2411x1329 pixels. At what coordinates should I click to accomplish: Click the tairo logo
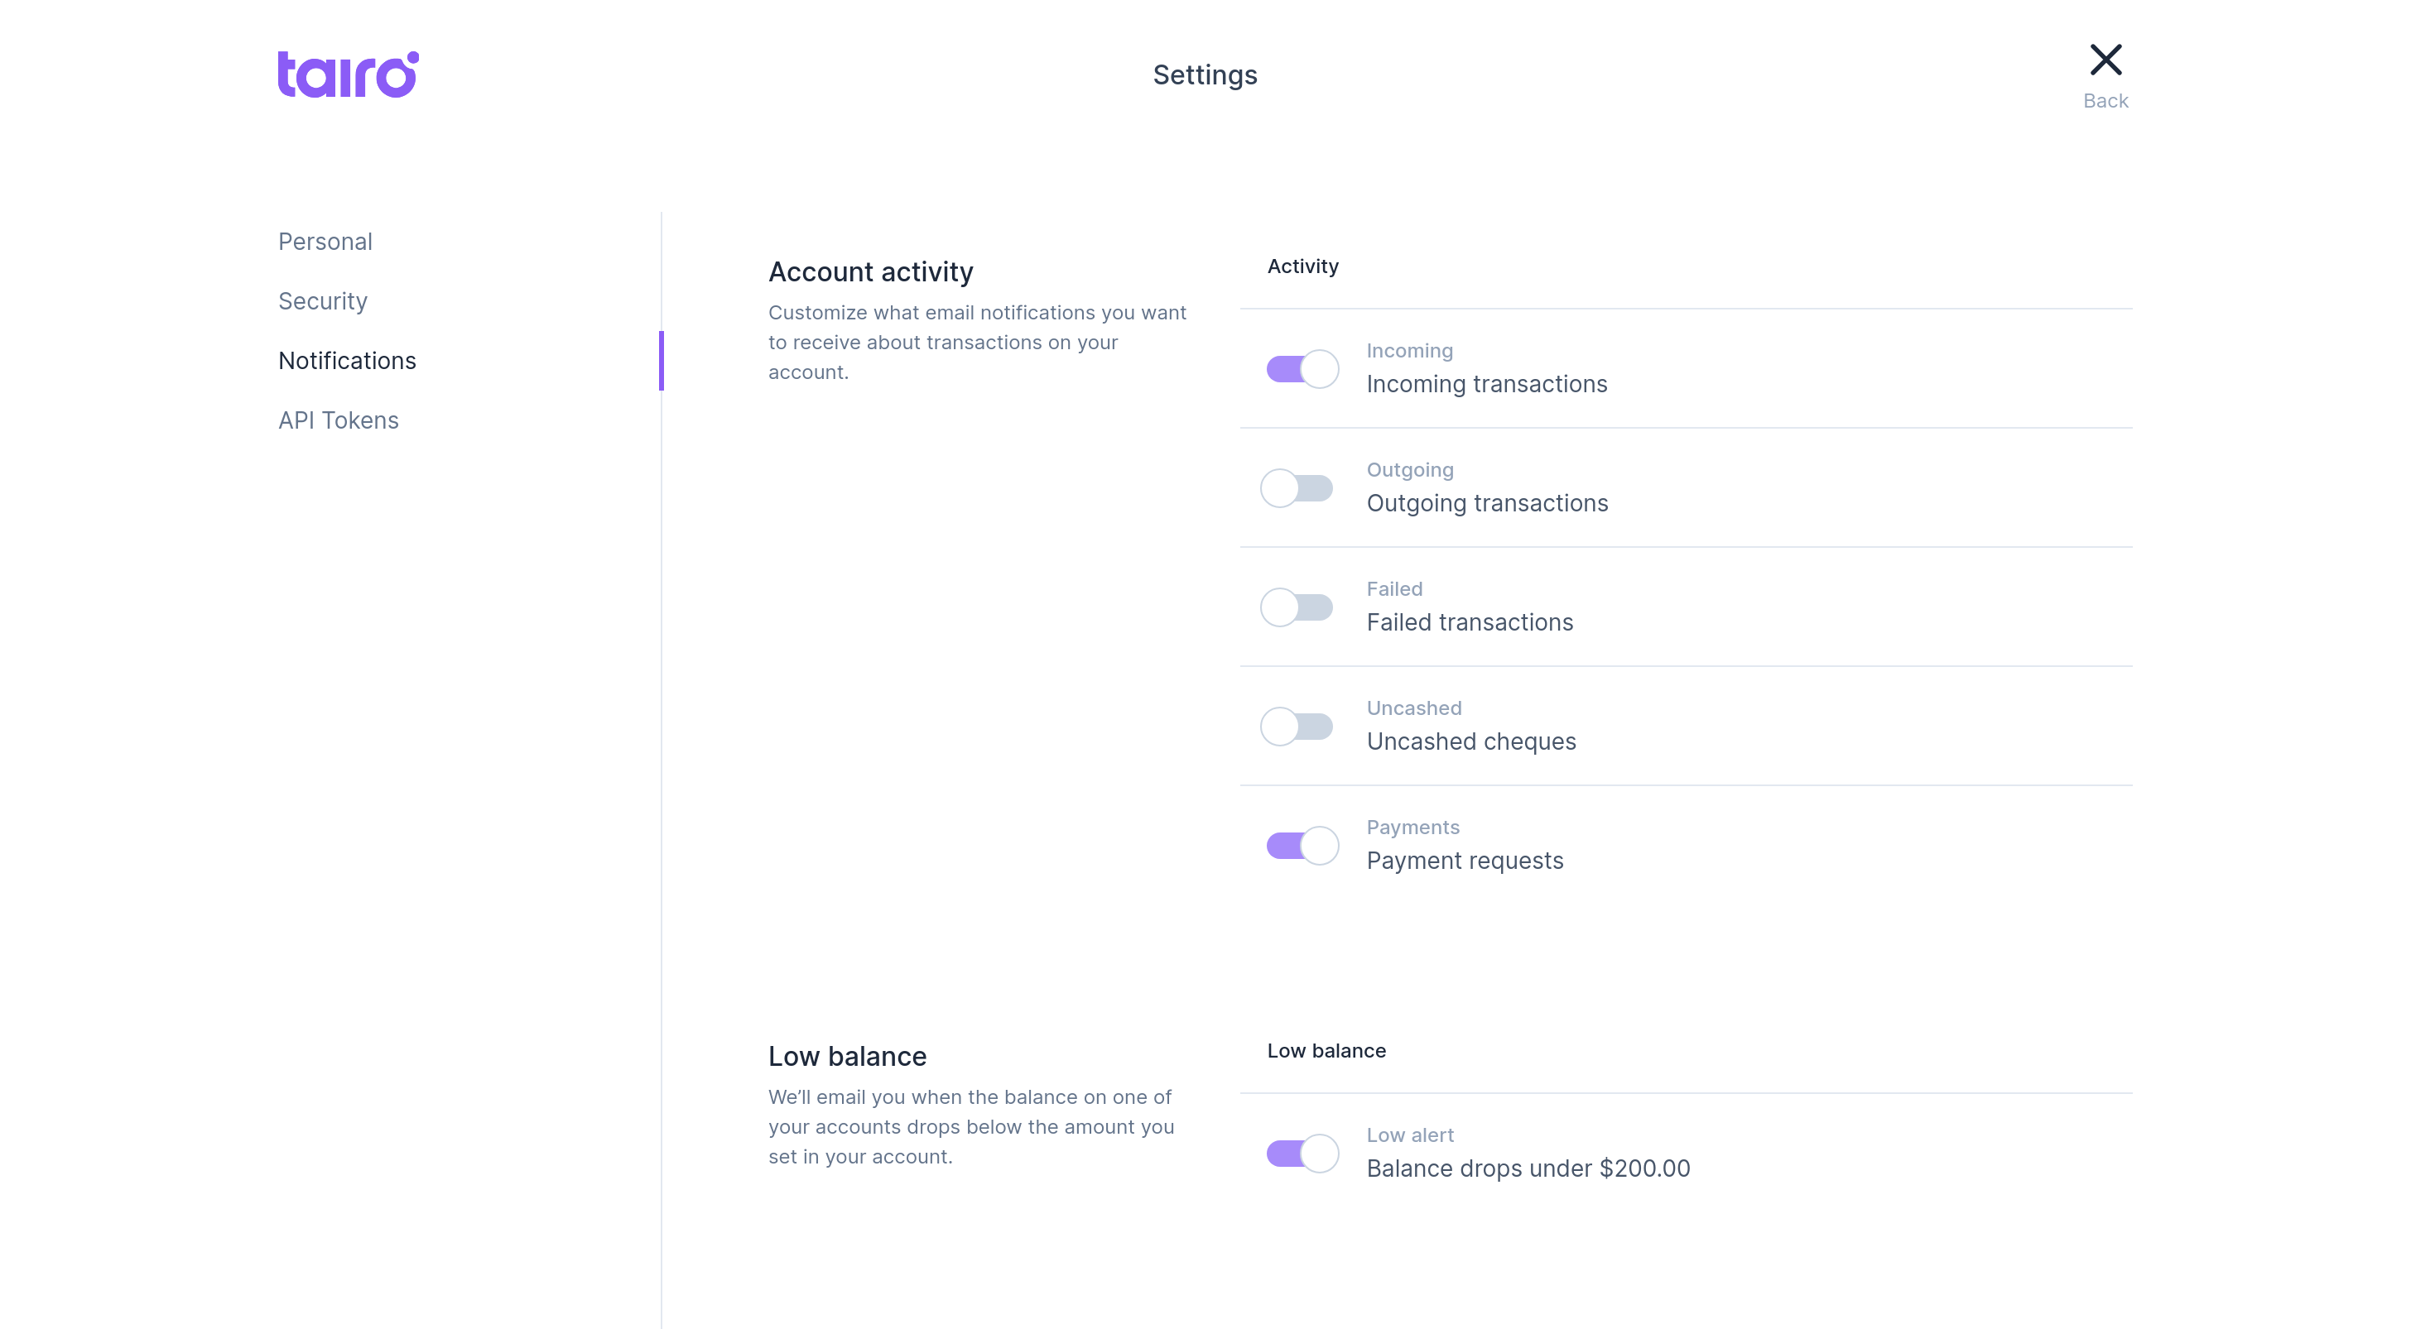tap(349, 74)
